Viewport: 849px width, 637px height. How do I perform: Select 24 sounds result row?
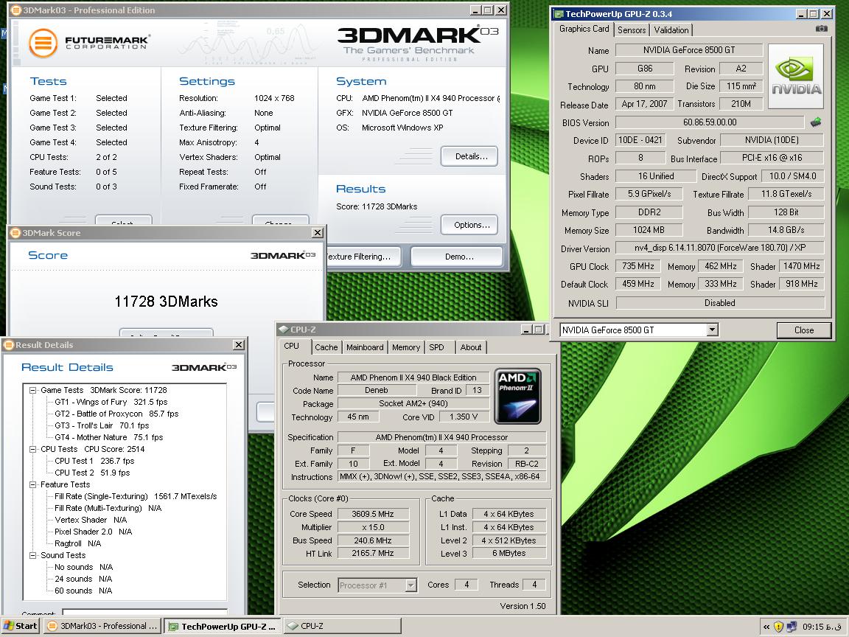point(83,579)
